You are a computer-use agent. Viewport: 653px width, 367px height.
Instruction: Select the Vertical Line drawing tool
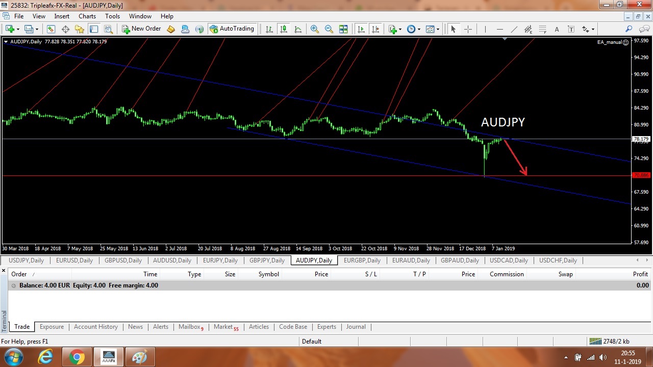click(485, 29)
